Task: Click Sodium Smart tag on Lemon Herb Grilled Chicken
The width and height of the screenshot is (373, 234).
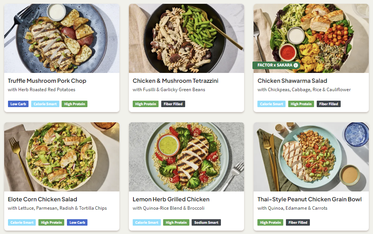Action: (206, 223)
